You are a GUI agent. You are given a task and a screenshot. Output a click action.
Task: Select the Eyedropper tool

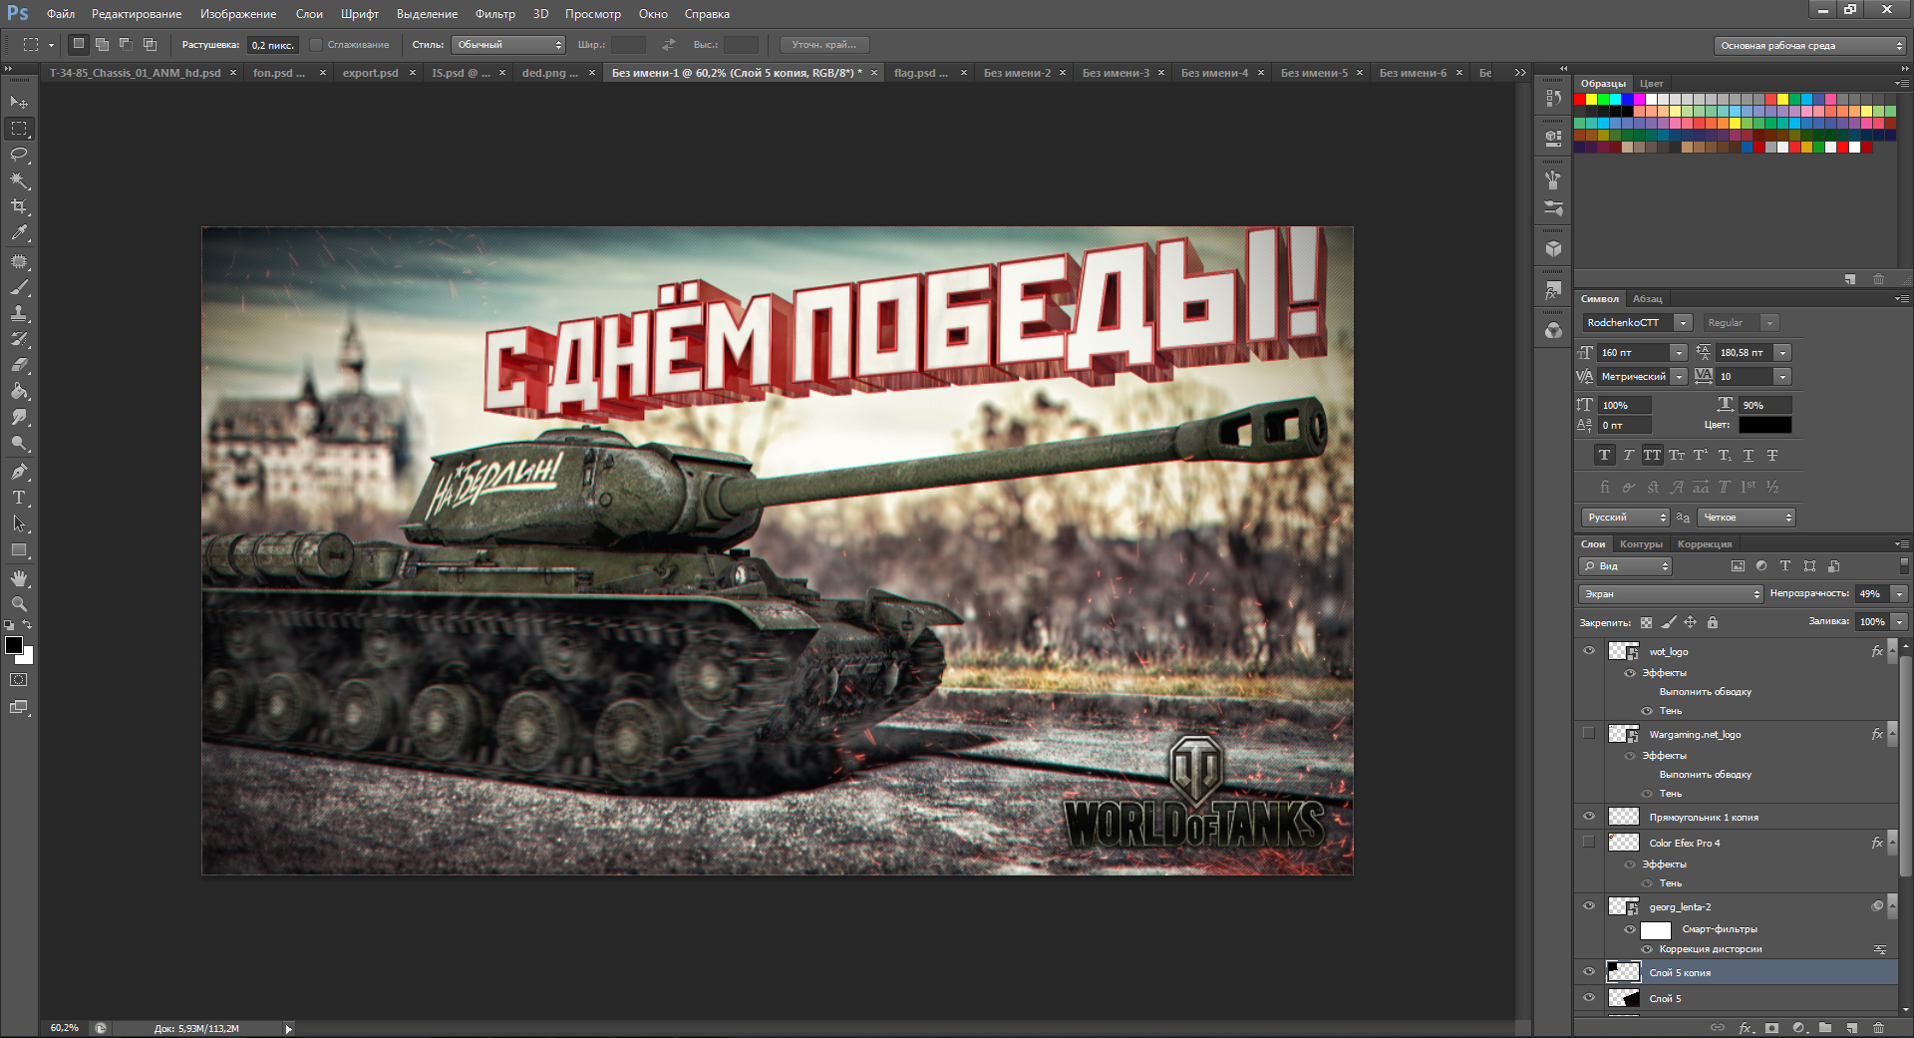click(x=19, y=232)
